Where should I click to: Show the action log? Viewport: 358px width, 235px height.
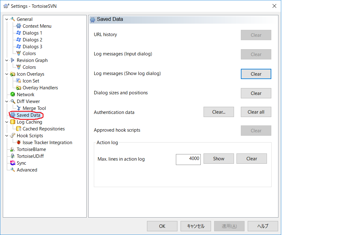coord(219,159)
